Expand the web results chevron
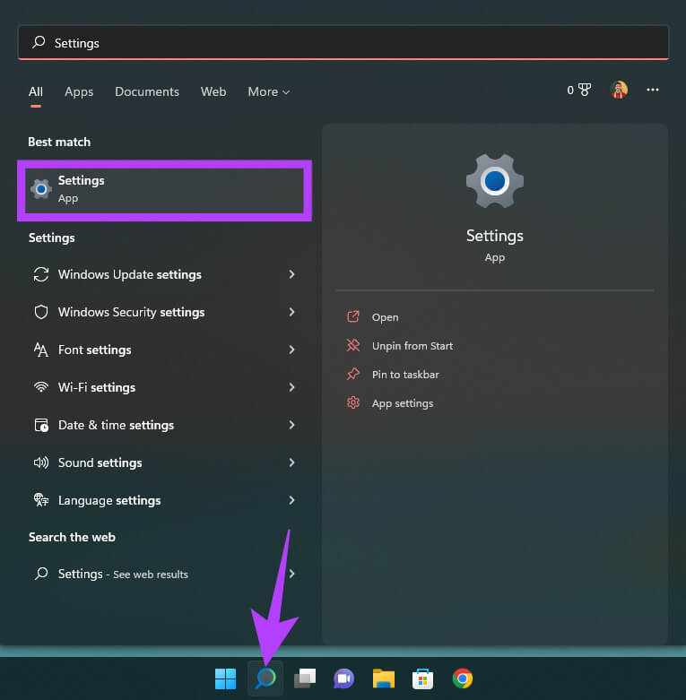This screenshot has width=686, height=700. click(x=291, y=574)
